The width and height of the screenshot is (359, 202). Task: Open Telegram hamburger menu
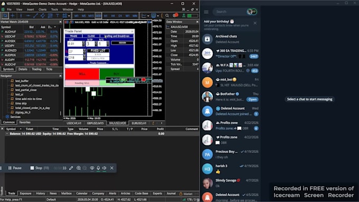tap(206, 12)
